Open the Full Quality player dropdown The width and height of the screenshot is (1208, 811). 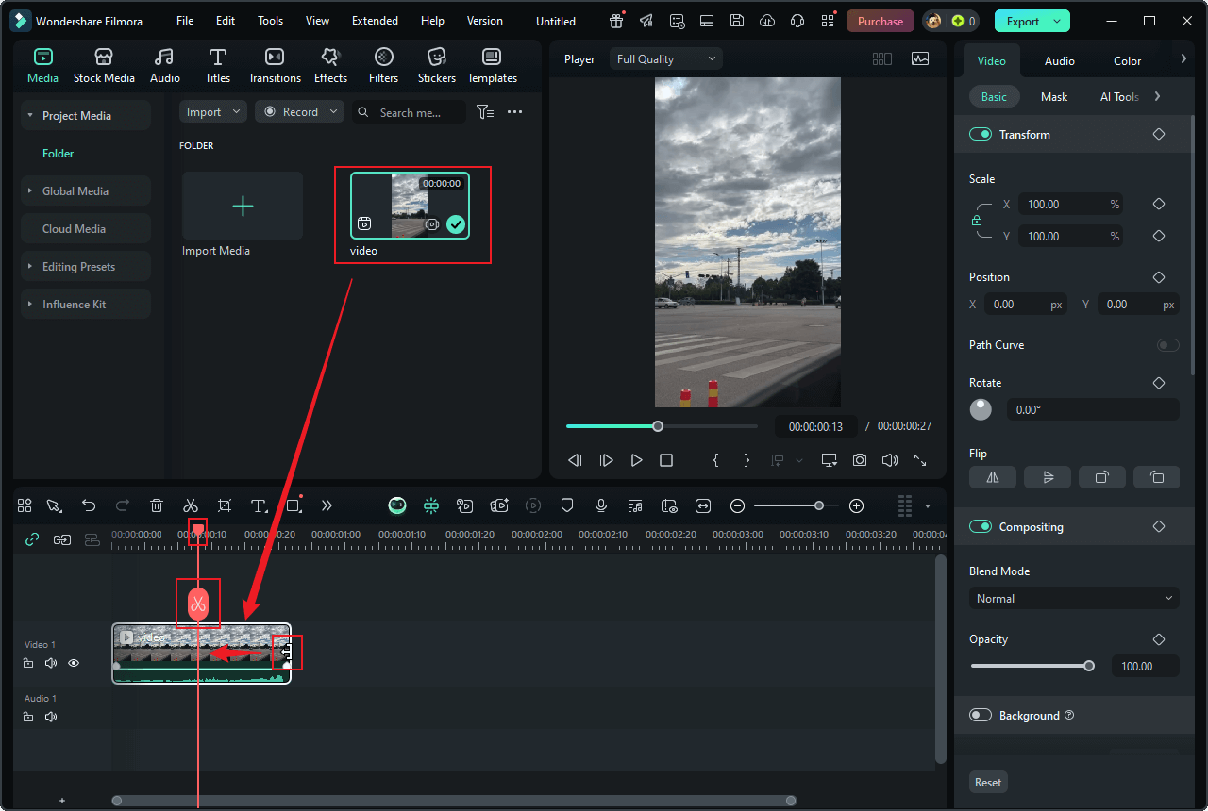pos(665,59)
